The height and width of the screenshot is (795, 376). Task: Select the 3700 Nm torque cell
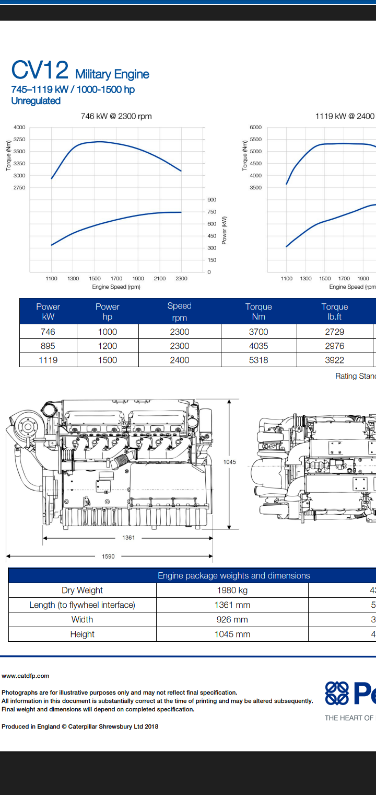click(258, 332)
